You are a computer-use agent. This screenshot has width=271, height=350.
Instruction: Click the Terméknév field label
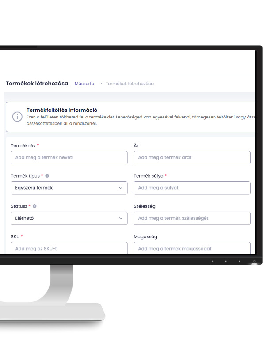(23, 145)
